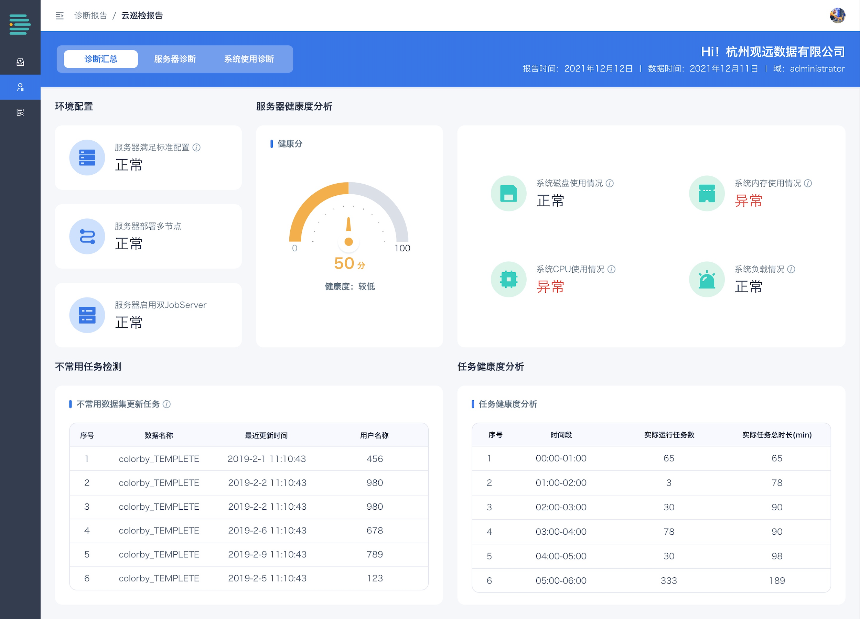
Task: Click info icon beside 系统负载情况
Action: (x=791, y=269)
